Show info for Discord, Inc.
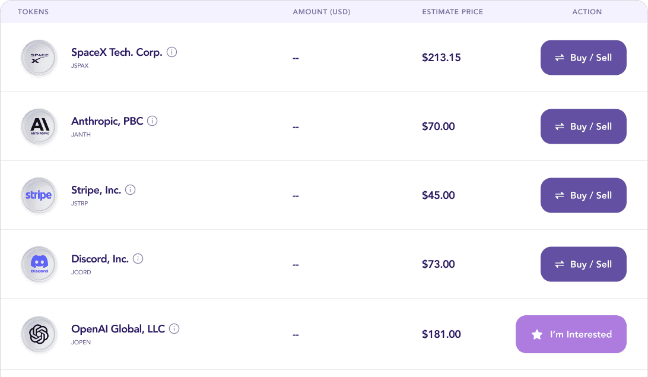Image resolution: width=648 pixels, height=377 pixels. (x=138, y=259)
